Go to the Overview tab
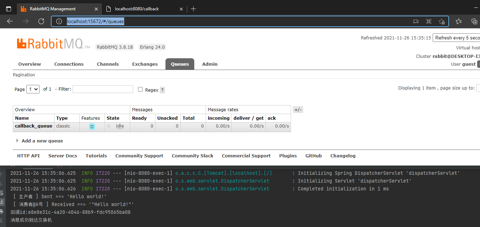Screen dimensions: 480x227 click(x=30, y=64)
